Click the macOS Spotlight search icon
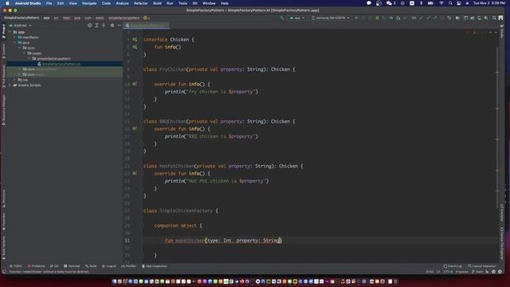The width and height of the screenshot is (510, 287). 450,3
